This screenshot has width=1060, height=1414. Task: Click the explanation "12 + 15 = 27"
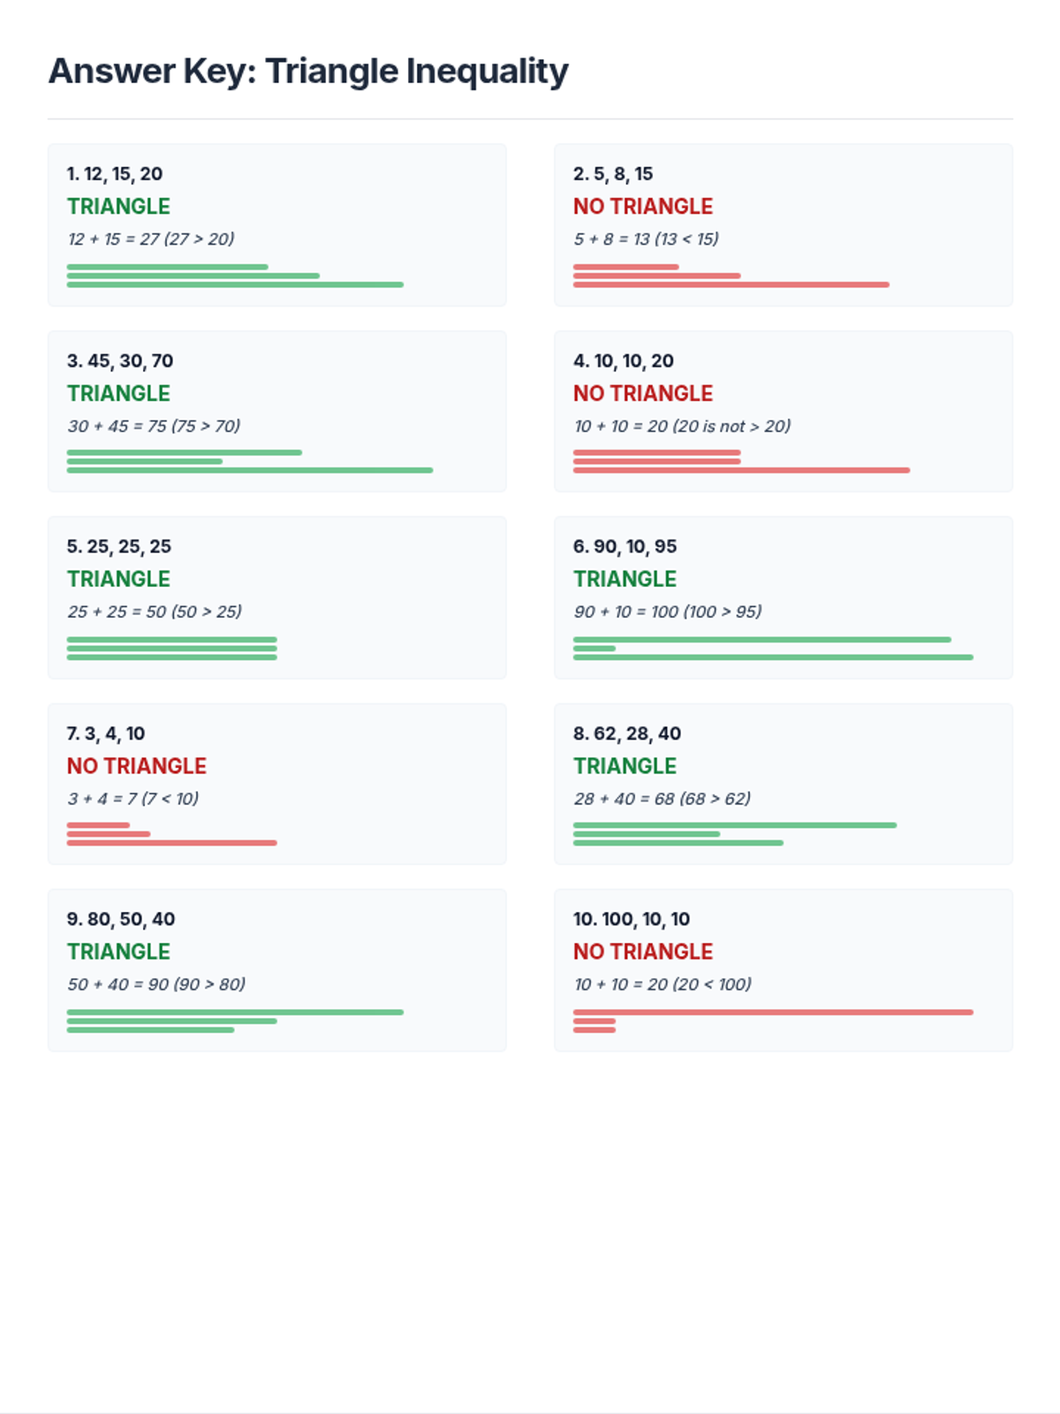tap(113, 239)
